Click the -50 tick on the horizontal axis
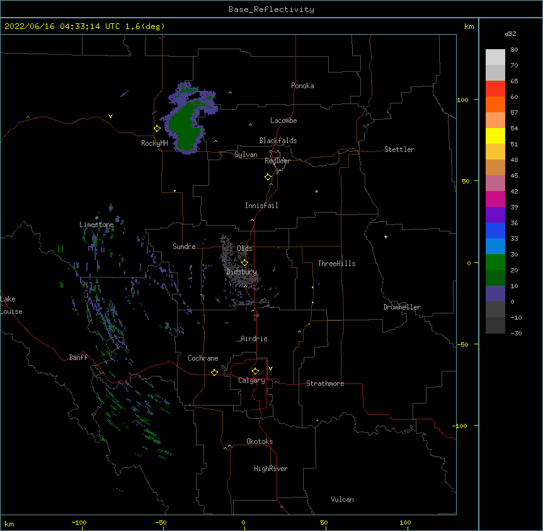Image resolution: width=543 pixels, height=531 pixels. coord(161,522)
